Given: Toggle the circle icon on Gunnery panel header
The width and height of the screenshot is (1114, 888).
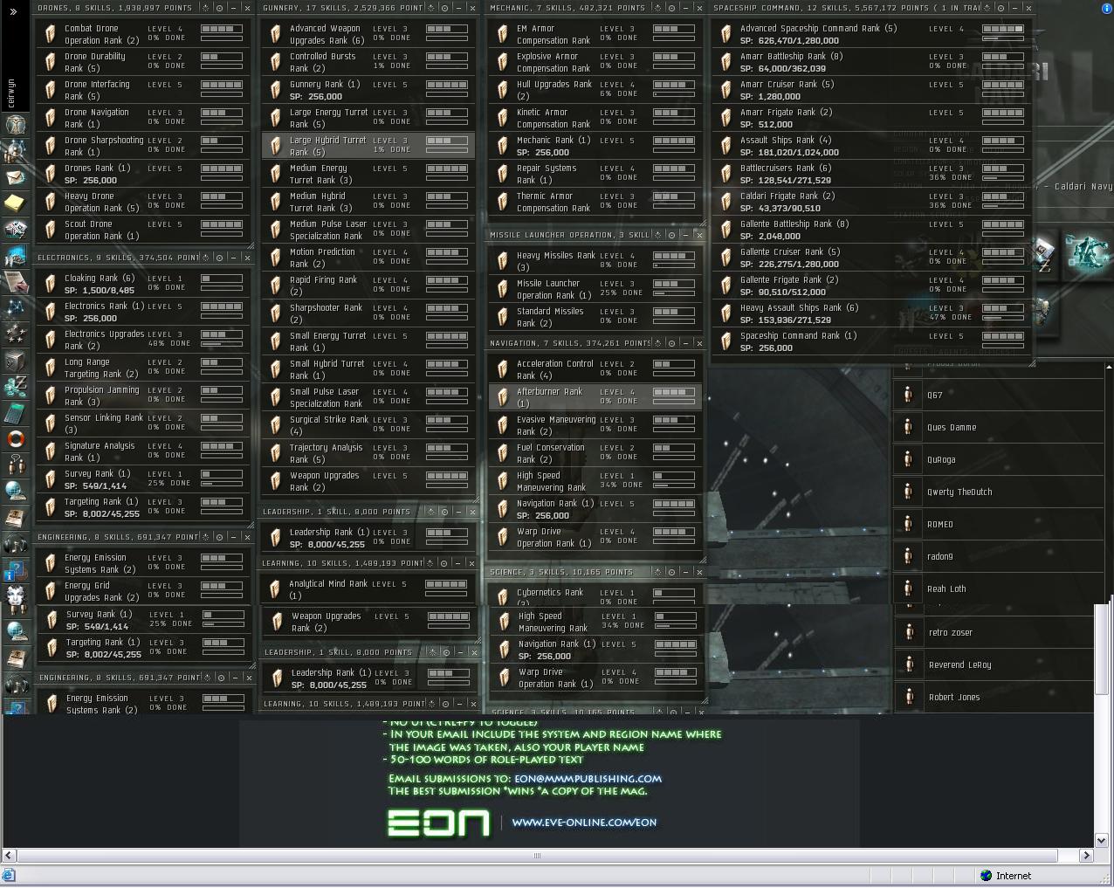Looking at the screenshot, I should tap(445, 8).
